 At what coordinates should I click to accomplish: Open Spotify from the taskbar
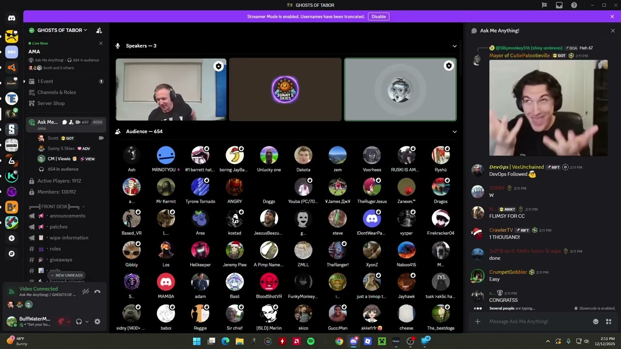[x=310, y=341]
